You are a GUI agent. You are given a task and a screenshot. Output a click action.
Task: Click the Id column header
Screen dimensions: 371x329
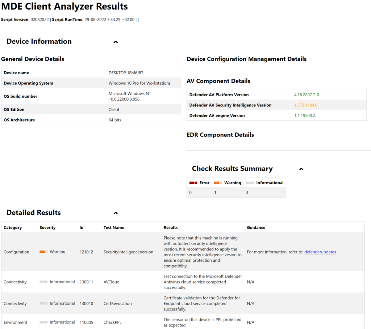[x=82, y=228]
